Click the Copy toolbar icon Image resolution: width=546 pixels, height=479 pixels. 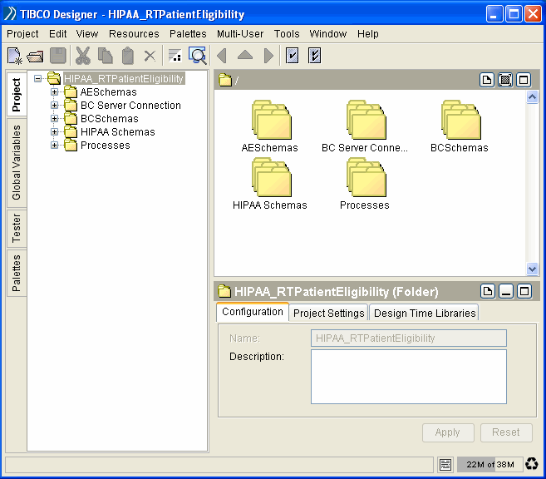coord(106,56)
